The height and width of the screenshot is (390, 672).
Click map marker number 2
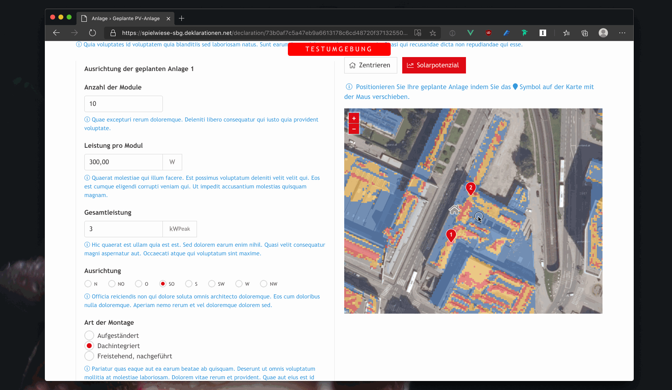pos(471,188)
